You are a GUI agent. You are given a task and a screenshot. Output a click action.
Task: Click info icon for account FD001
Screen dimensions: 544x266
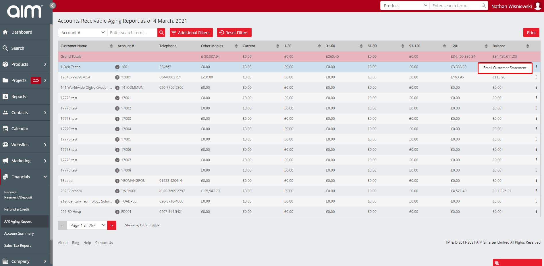tap(117, 212)
